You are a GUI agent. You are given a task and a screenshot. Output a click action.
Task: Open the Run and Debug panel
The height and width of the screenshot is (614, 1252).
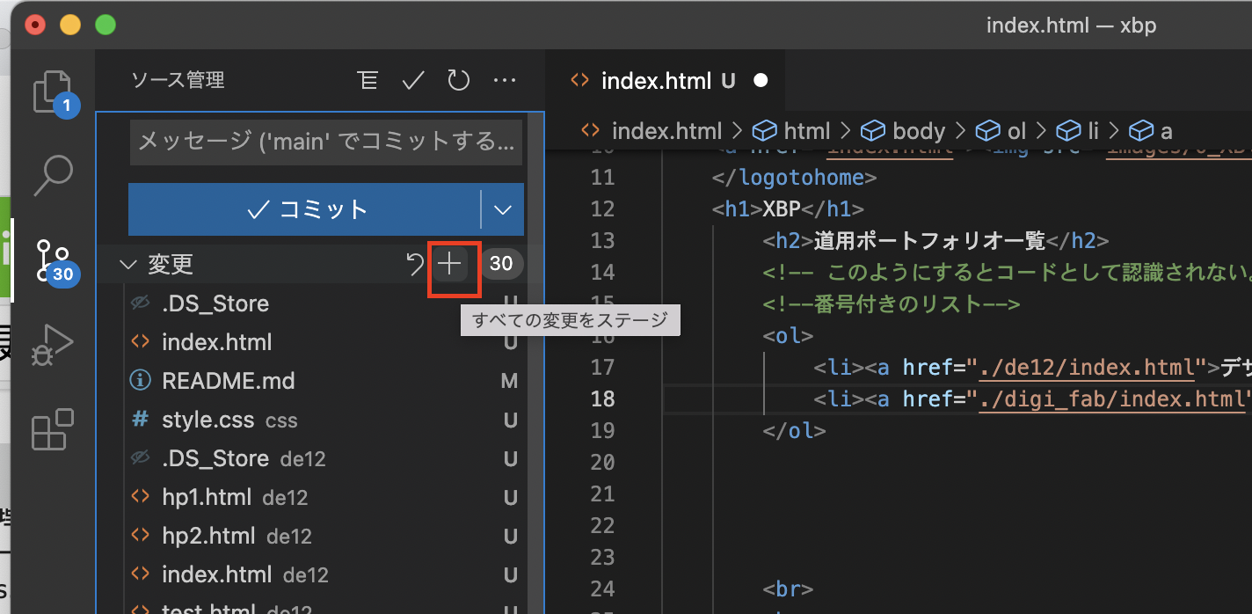53,344
